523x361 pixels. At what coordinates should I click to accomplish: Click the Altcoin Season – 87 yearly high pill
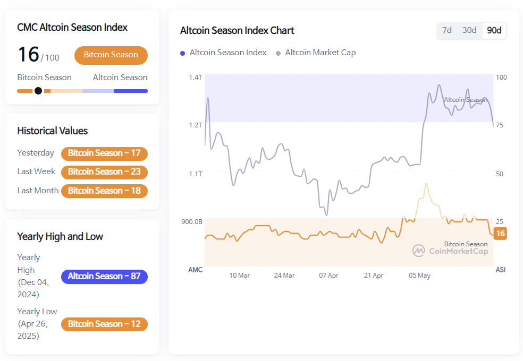click(x=104, y=277)
